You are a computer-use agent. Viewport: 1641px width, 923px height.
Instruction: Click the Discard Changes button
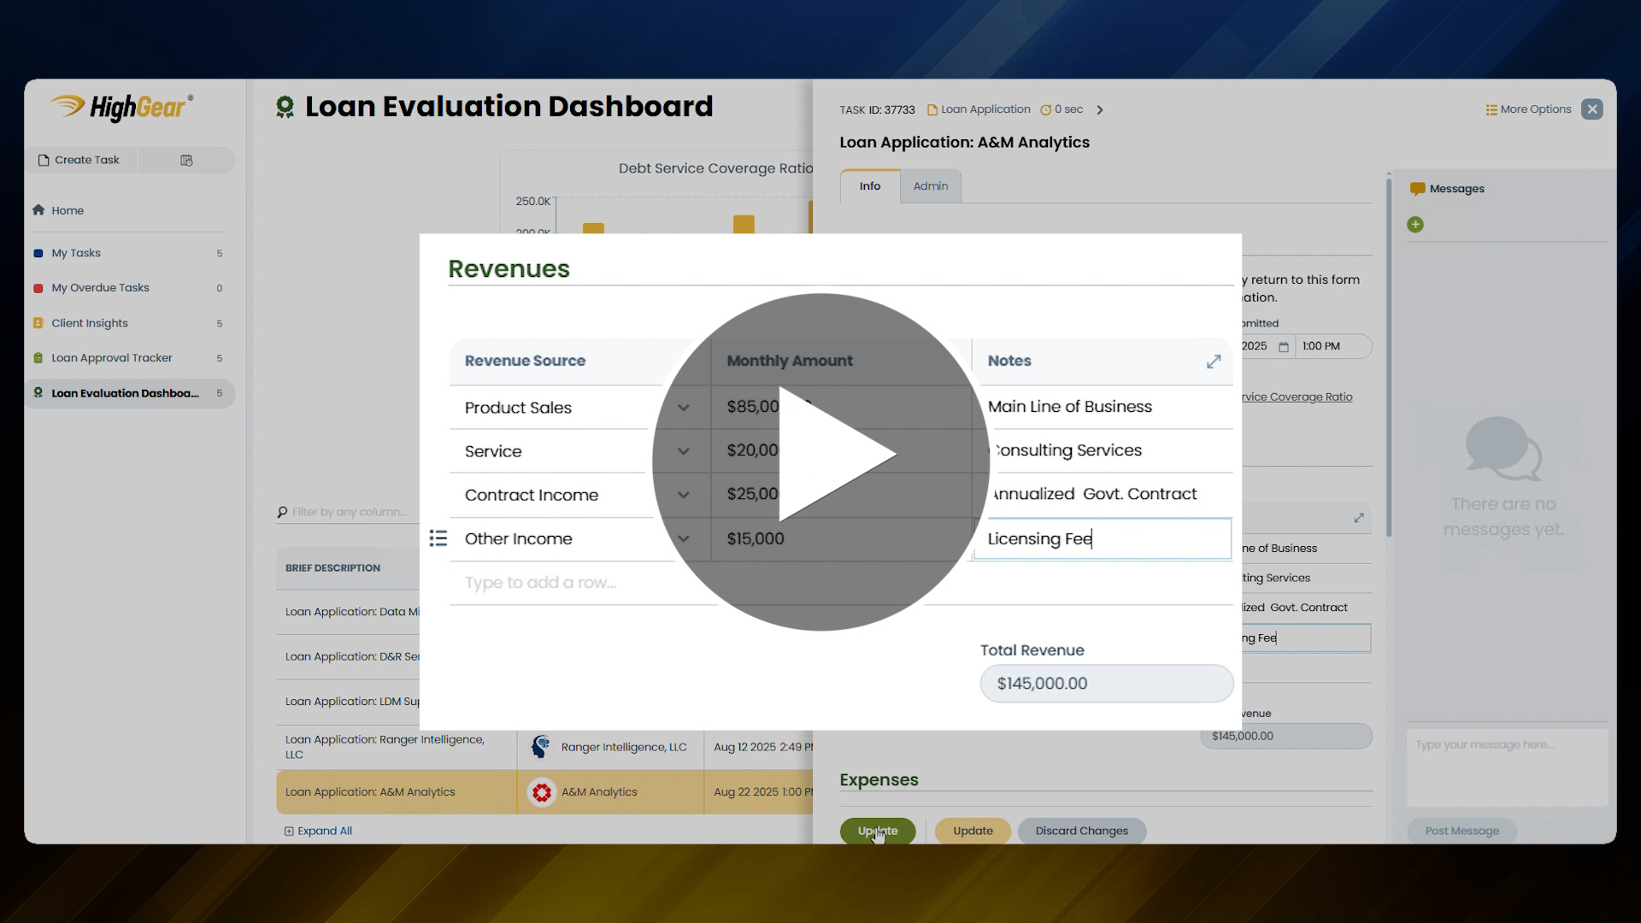(x=1081, y=831)
